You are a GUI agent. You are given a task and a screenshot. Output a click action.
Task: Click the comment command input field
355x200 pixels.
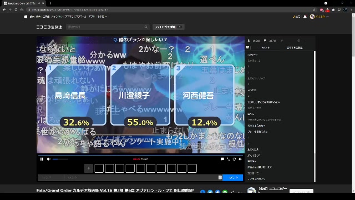click(51, 178)
